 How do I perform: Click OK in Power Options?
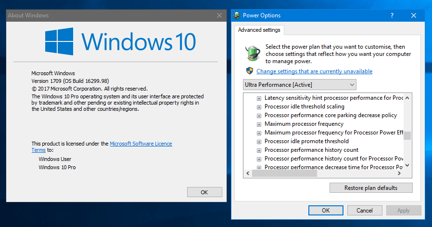click(x=326, y=211)
